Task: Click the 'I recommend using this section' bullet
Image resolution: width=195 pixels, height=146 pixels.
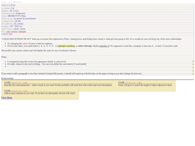Action: point(37,62)
